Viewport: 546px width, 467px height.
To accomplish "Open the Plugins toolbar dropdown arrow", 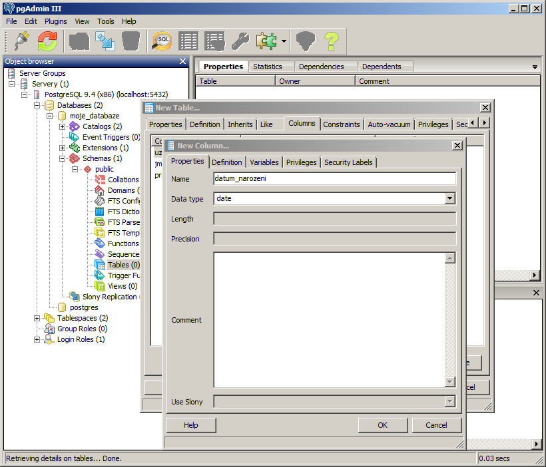I will pyautogui.click(x=284, y=41).
